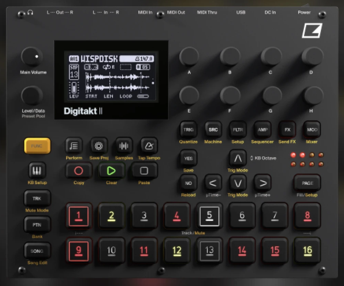Click the WISPDISK pattern name on screen

99,59
